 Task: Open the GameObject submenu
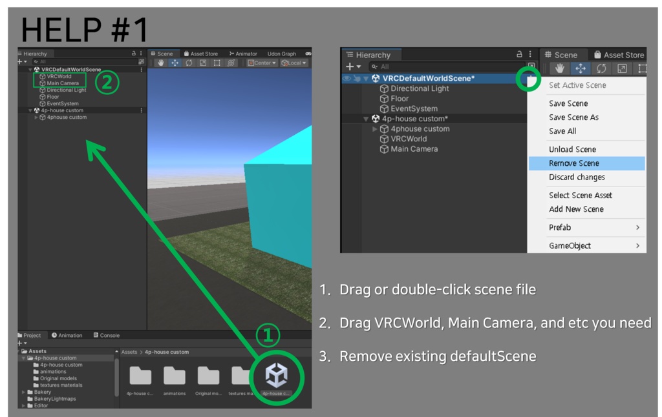point(587,245)
